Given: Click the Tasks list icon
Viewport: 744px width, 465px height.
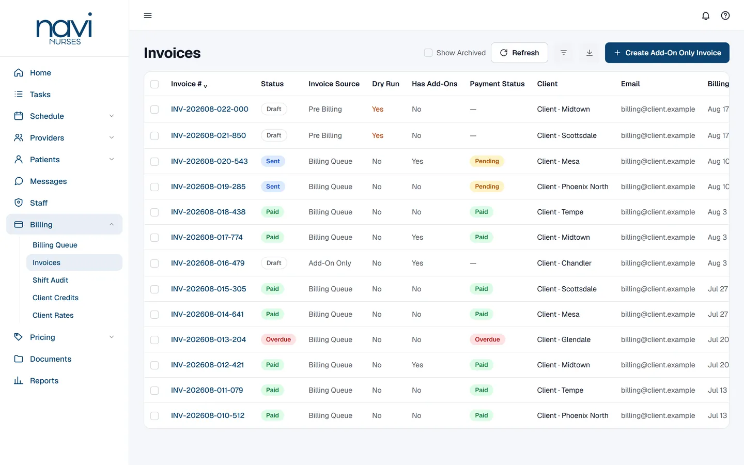Looking at the screenshot, I should 19,95.
